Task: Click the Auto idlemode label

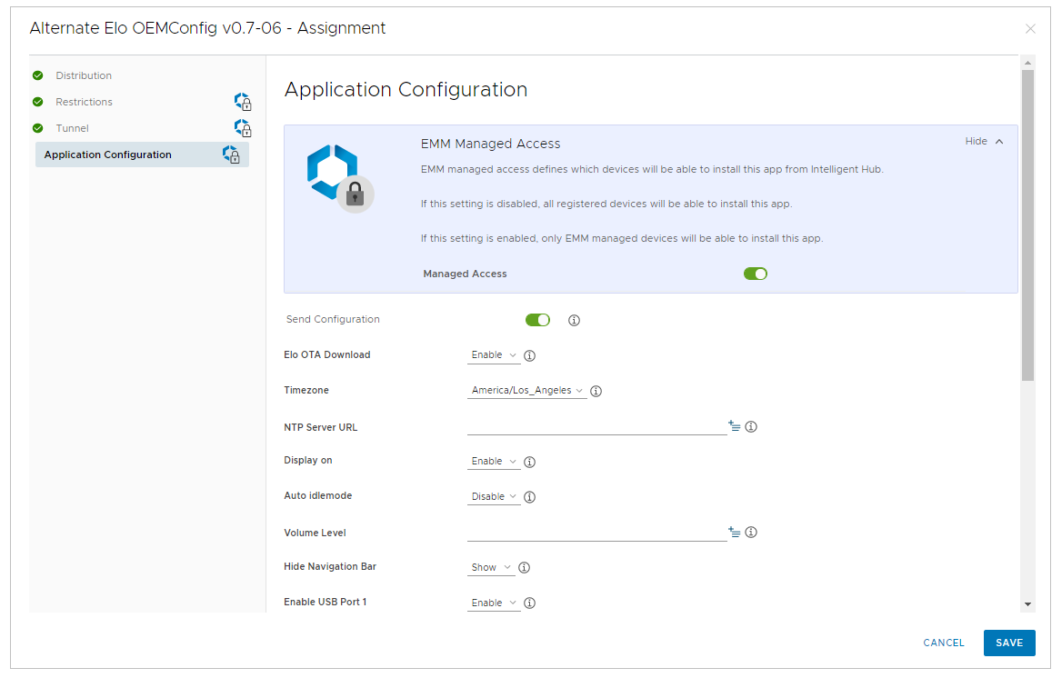Action: pyautogui.click(x=317, y=496)
